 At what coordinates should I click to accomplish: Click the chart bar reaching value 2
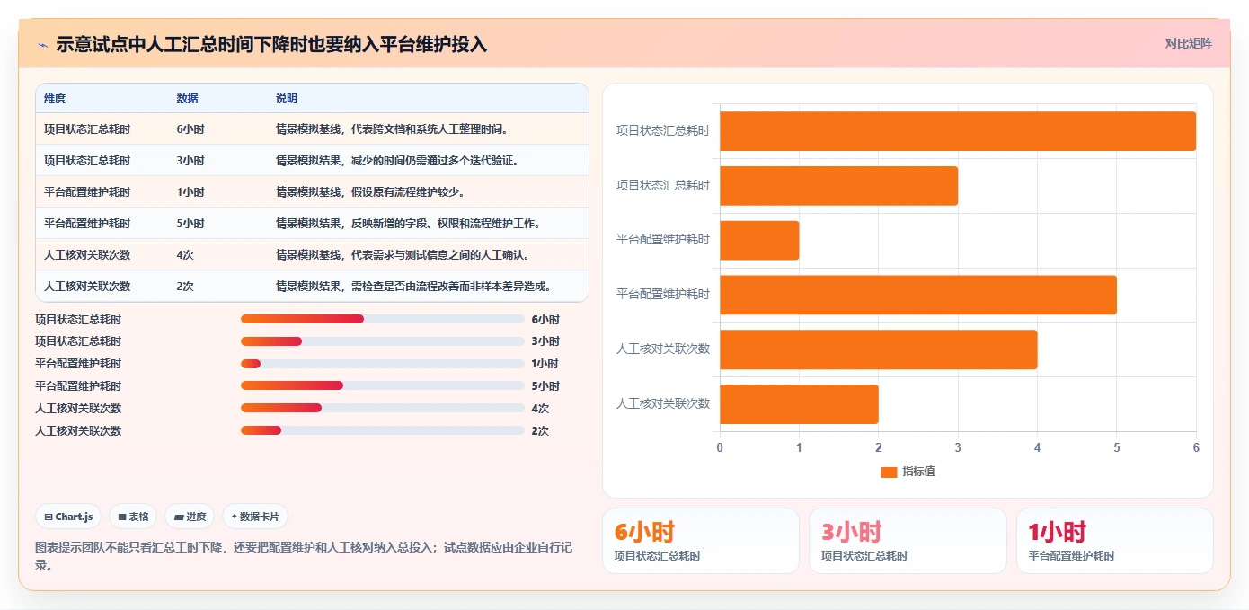[x=799, y=404]
